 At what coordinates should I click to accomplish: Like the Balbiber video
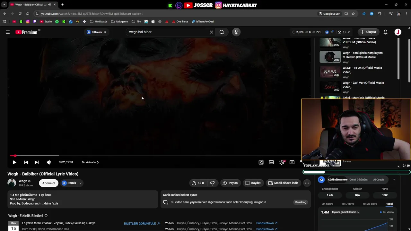[198, 183]
